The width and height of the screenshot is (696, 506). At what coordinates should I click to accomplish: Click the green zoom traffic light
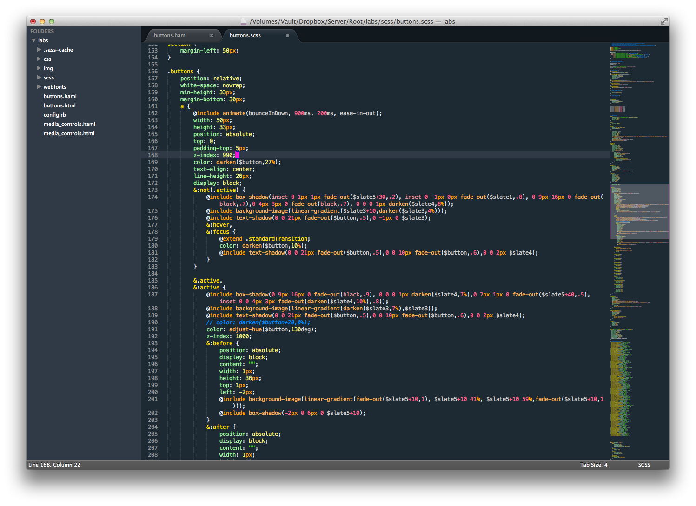pos(51,21)
